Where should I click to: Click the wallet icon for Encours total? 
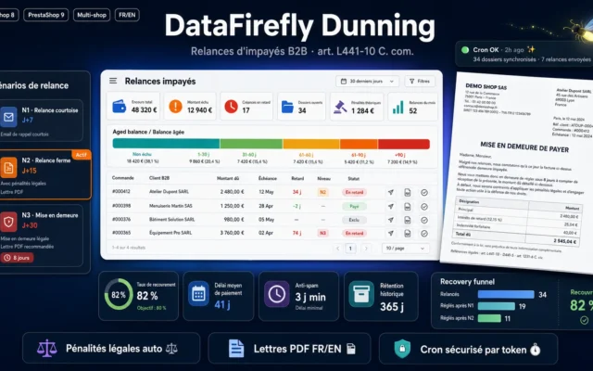[120, 107]
